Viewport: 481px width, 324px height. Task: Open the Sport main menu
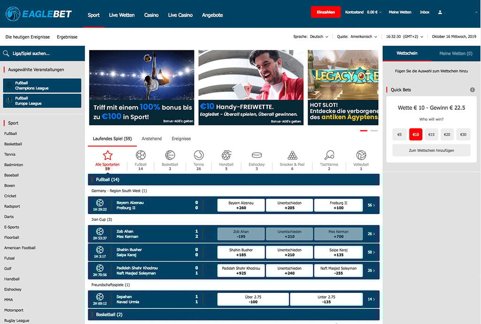pyautogui.click(x=93, y=15)
